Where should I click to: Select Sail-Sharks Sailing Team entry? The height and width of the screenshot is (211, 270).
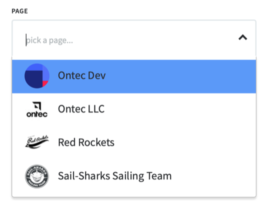point(134,176)
